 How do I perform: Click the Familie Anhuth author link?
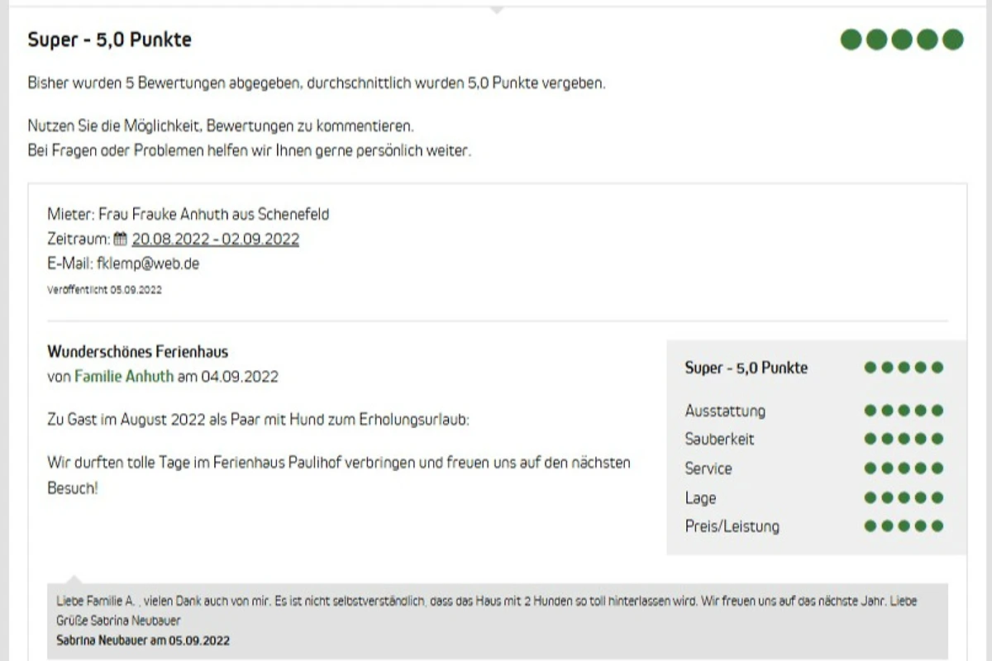124,377
